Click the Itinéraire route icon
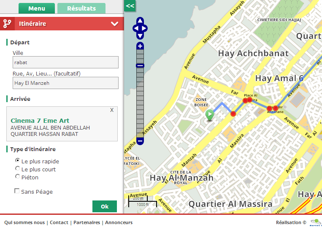The image size is (322, 230). (7, 24)
